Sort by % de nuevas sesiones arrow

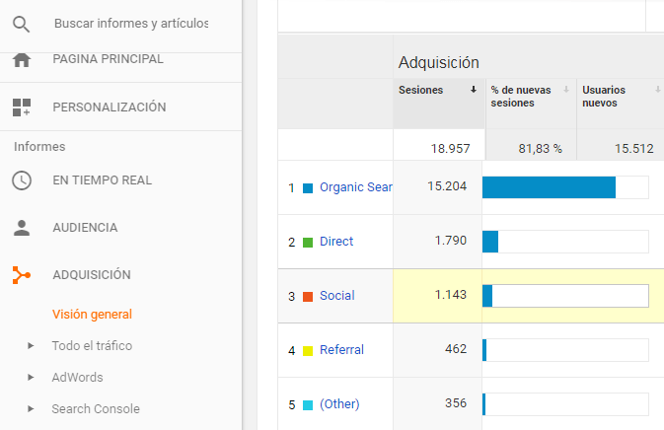(565, 90)
